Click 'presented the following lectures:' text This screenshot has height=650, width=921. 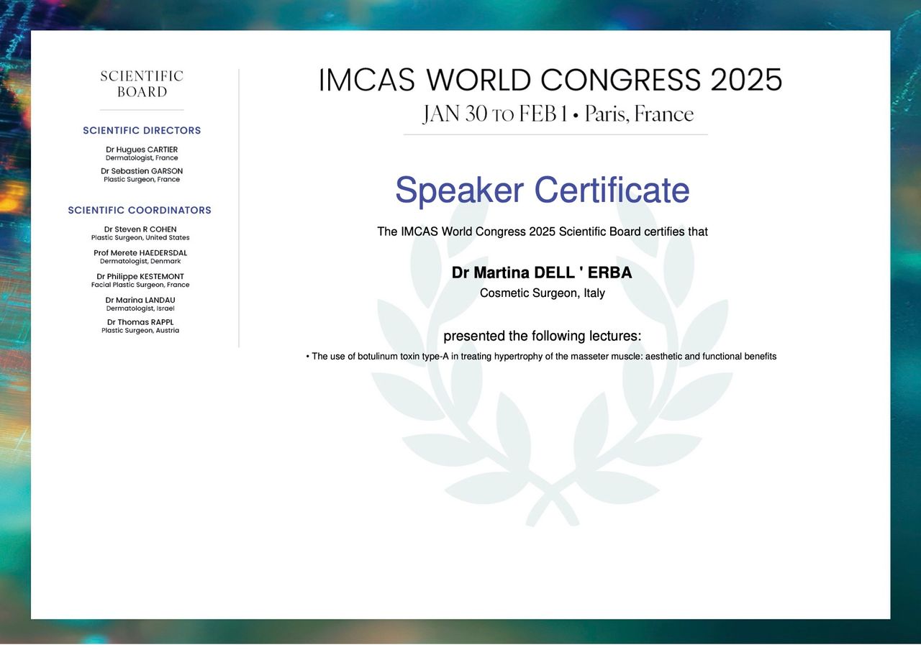pyautogui.click(x=542, y=336)
